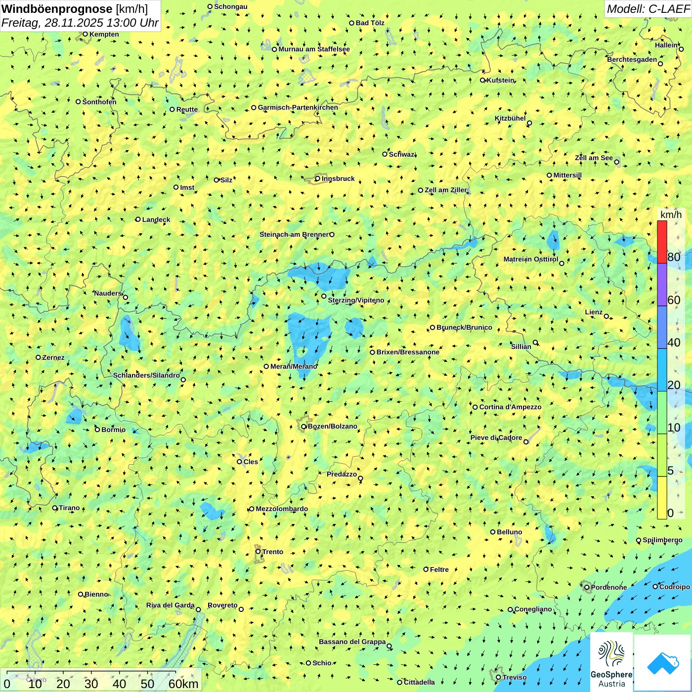
Task: Click the Hallein label
Action: [666, 45]
